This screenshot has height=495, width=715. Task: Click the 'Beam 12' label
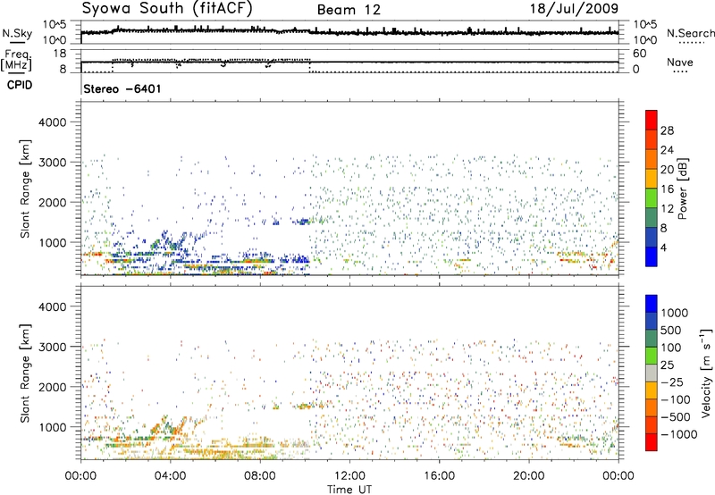349,10
